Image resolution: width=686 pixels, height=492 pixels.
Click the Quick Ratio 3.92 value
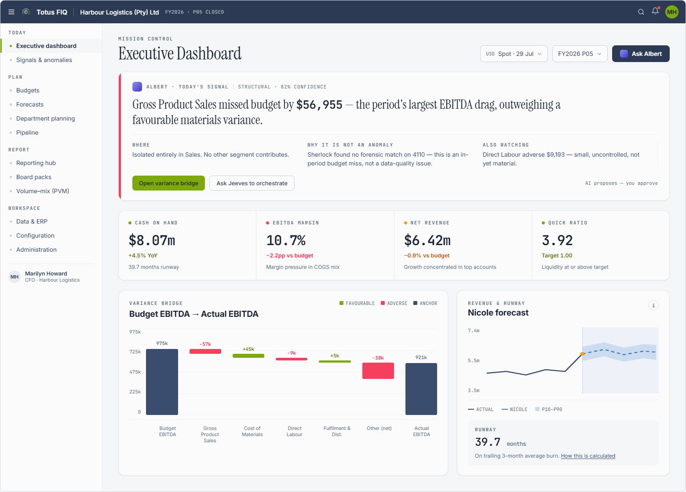point(557,241)
